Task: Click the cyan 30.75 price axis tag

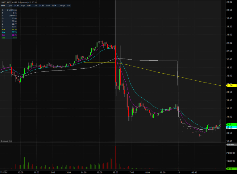Action: [x=229, y=127]
